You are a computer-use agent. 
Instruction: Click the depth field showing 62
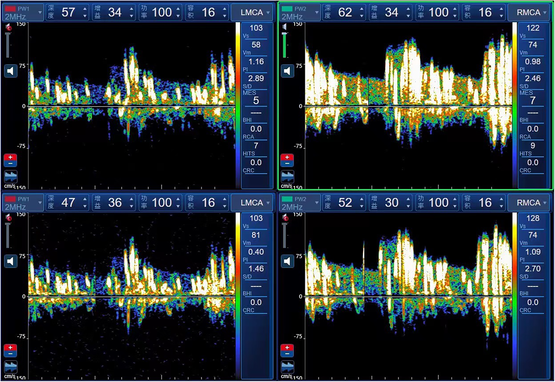coord(344,13)
